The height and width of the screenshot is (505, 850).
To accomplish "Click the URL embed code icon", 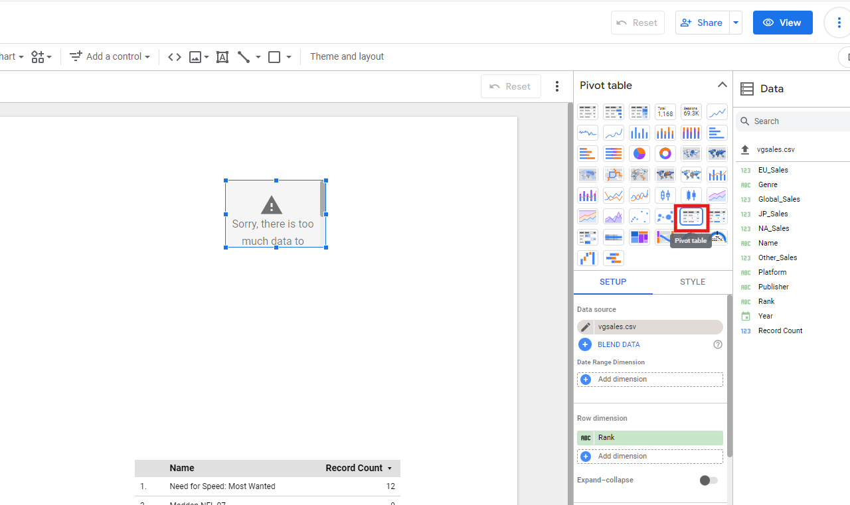I will coord(175,57).
